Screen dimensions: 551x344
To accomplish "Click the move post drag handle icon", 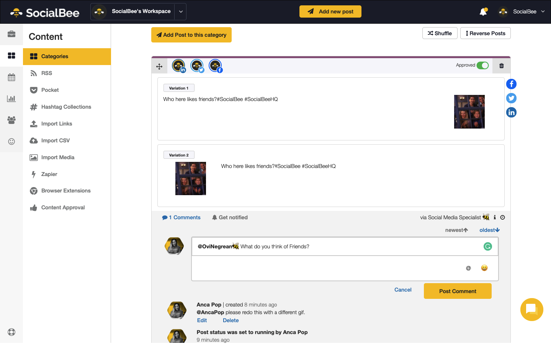I will tap(159, 67).
